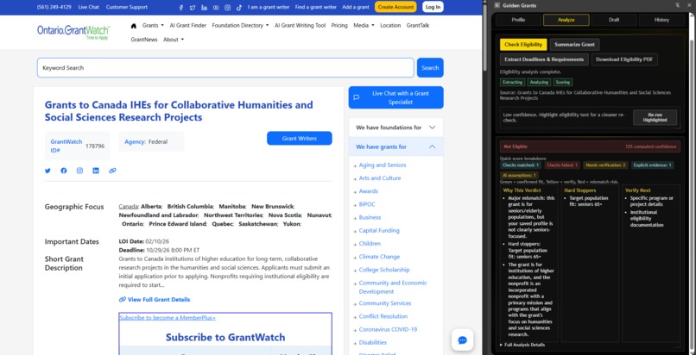Click the Canada geographic focus link
696x355 pixels.
click(x=129, y=206)
